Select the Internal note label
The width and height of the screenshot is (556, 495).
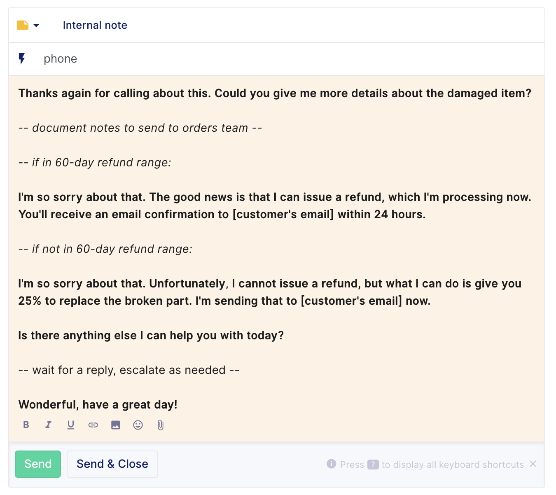click(95, 25)
